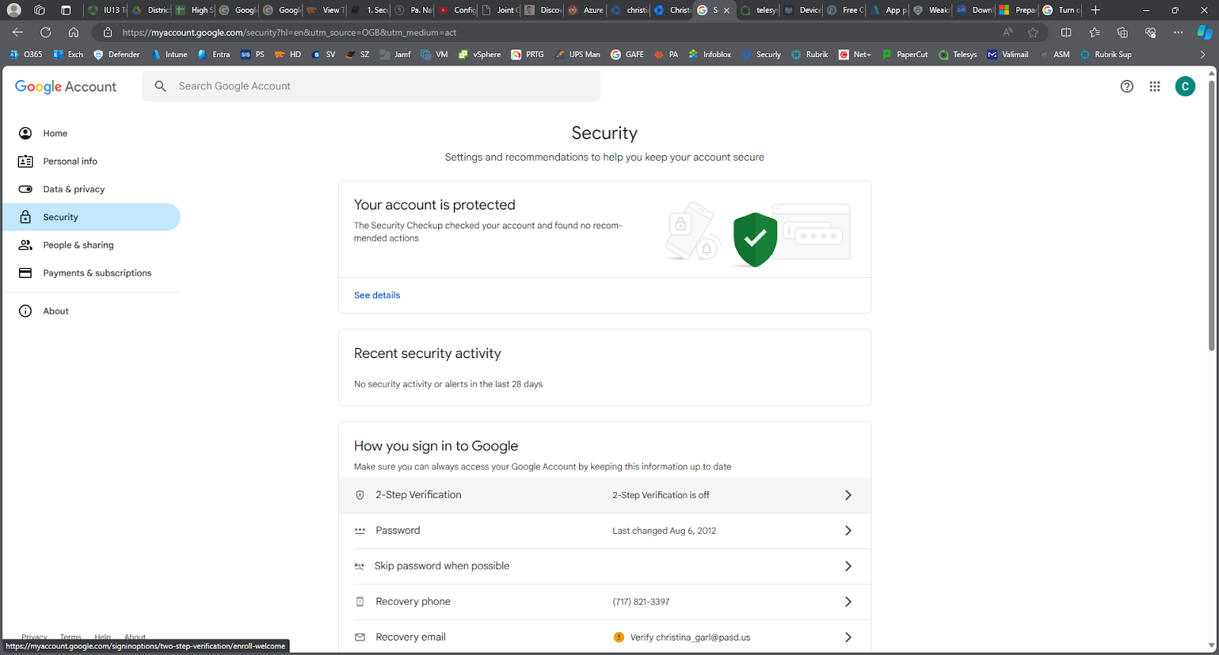Expand Skip password when possible chevron

[848, 566]
